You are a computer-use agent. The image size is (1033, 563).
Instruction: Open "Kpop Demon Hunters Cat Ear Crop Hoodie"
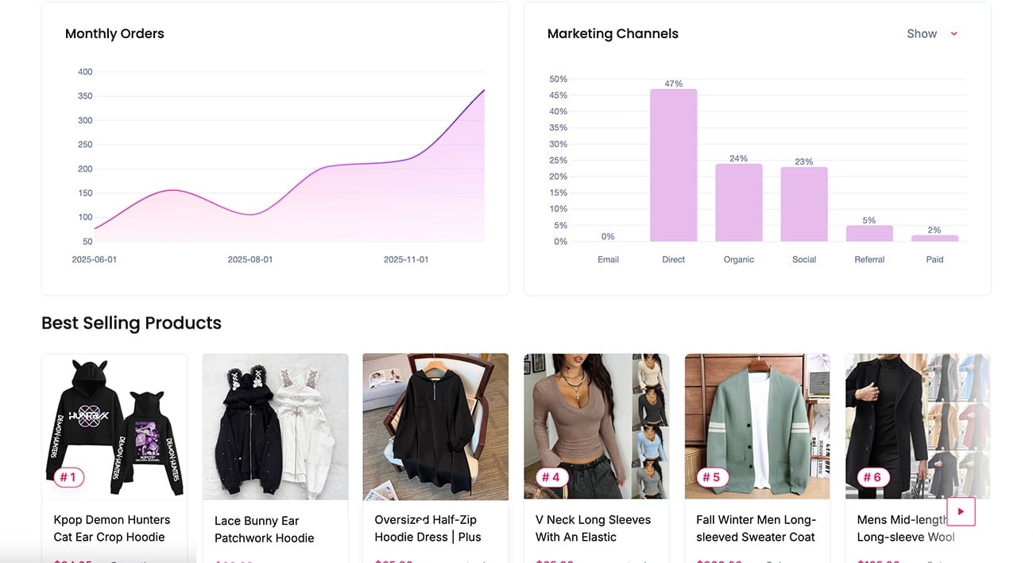tap(111, 528)
